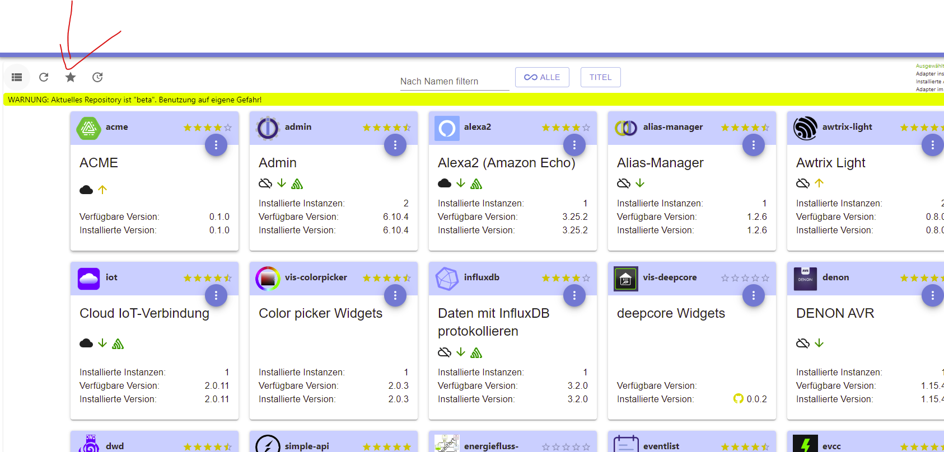Image resolution: width=944 pixels, height=452 pixels.
Task: Click the energiefluss adapter logo thumbnail
Action: 447,444
